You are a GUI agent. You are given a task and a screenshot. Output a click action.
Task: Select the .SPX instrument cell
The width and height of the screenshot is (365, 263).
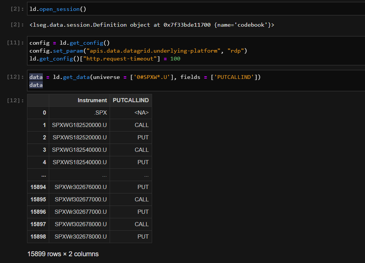(x=79, y=113)
